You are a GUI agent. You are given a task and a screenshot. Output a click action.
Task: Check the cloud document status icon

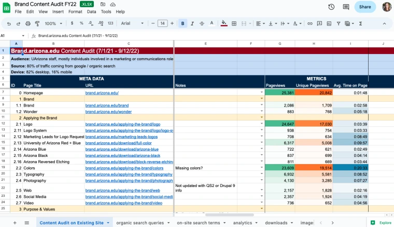pos(113,4)
